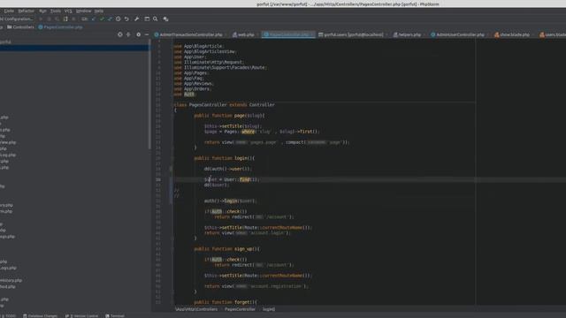This screenshot has height=318, width=566.
Task: Open the Refactor menu
Action: (26, 11)
